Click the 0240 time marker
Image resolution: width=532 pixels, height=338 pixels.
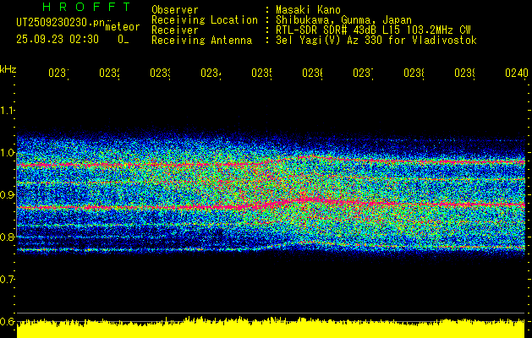point(517,73)
